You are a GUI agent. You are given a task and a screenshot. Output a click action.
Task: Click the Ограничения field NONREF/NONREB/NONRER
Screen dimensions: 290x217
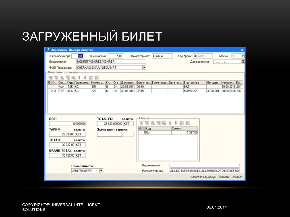111,61
